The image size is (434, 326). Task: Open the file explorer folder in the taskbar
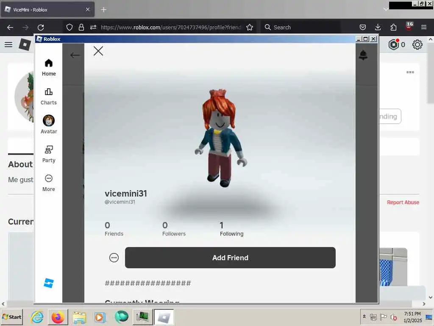(x=80, y=317)
